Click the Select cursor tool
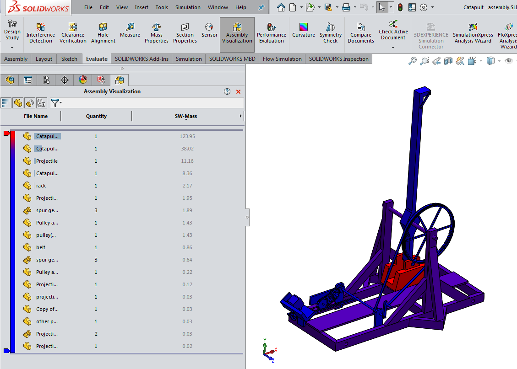517x369 pixels. coord(381,7)
